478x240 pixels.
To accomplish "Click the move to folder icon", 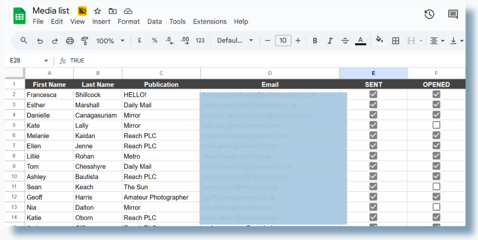I will click(112, 11).
